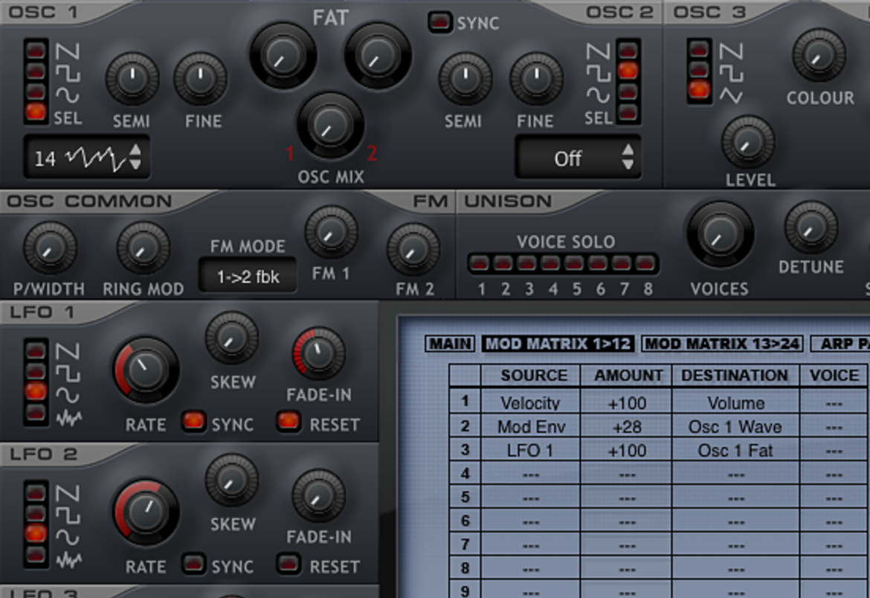The height and width of the screenshot is (598, 870).
Task: Click the LFO 1 RATE knob
Action: (146, 369)
